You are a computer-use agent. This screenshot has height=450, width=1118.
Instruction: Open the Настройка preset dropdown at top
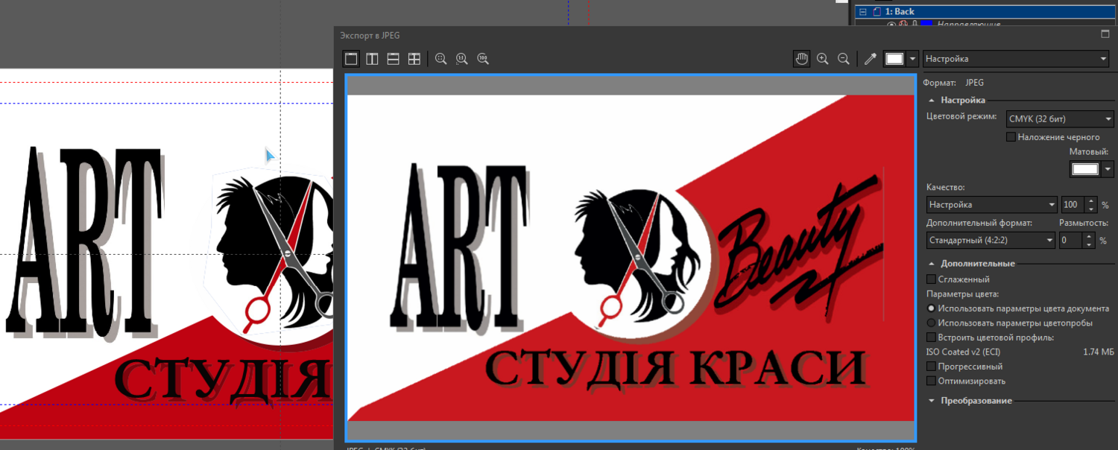click(1016, 59)
